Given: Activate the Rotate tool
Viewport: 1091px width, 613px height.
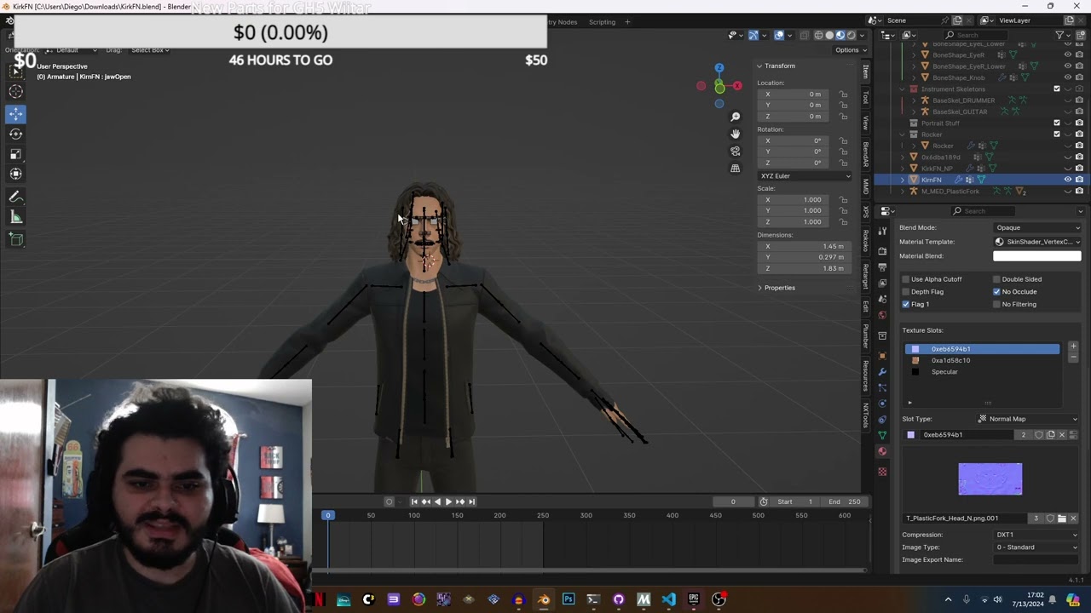Looking at the screenshot, I should tap(16, 134).
